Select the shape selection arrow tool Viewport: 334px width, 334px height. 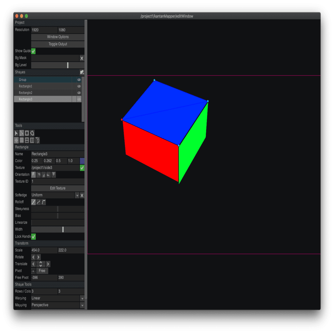tap(16, 133)
